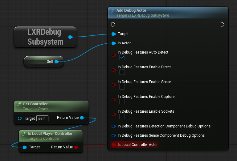The width and height of the screenshot is (237, 161).
Task: Click the Detection Component Debug Options pin
Action: (114, 126)
